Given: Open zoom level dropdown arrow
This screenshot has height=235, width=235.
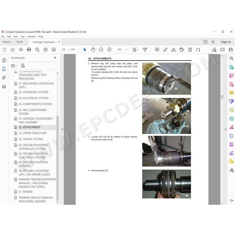Looking at the screenshot, I should (126, 50).
